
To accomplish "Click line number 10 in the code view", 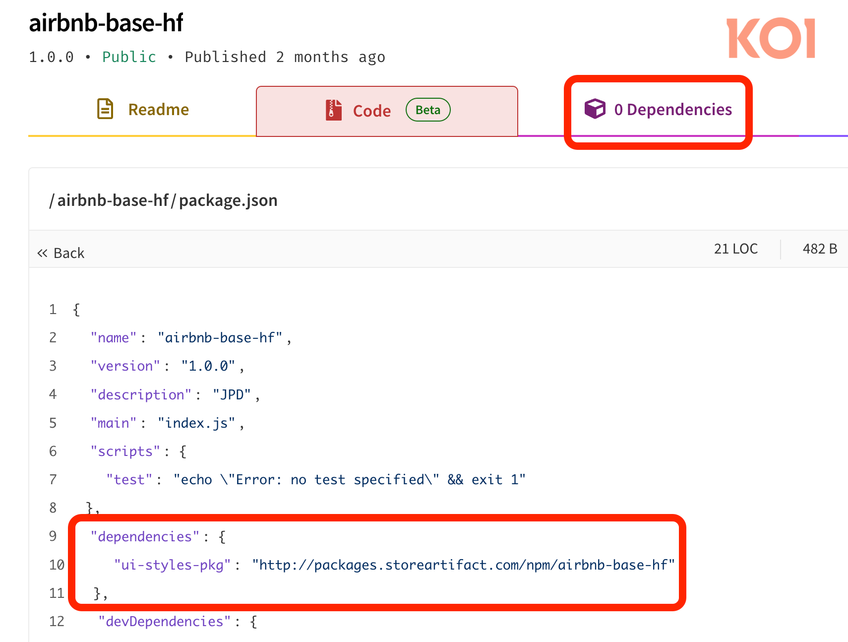I will point(56,564).
